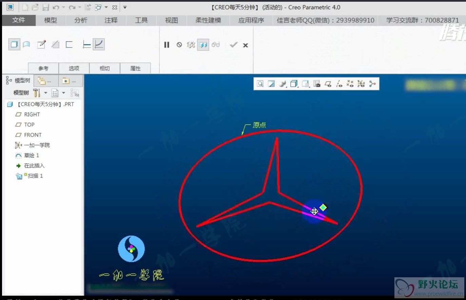Switch to the 注释 ribbon tab
466x300 pixels.
(x=111, y=20)
